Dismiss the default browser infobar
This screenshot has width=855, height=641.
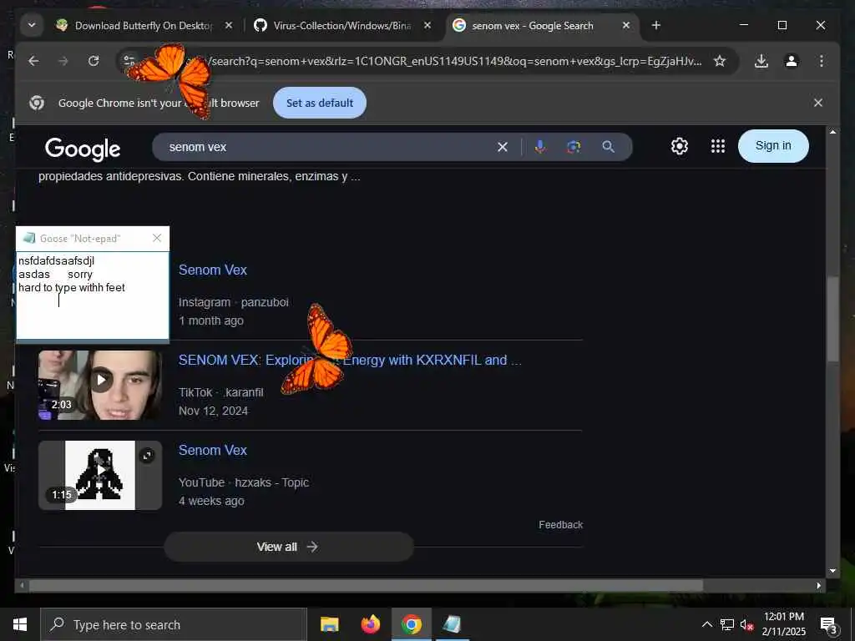(818, 103)
